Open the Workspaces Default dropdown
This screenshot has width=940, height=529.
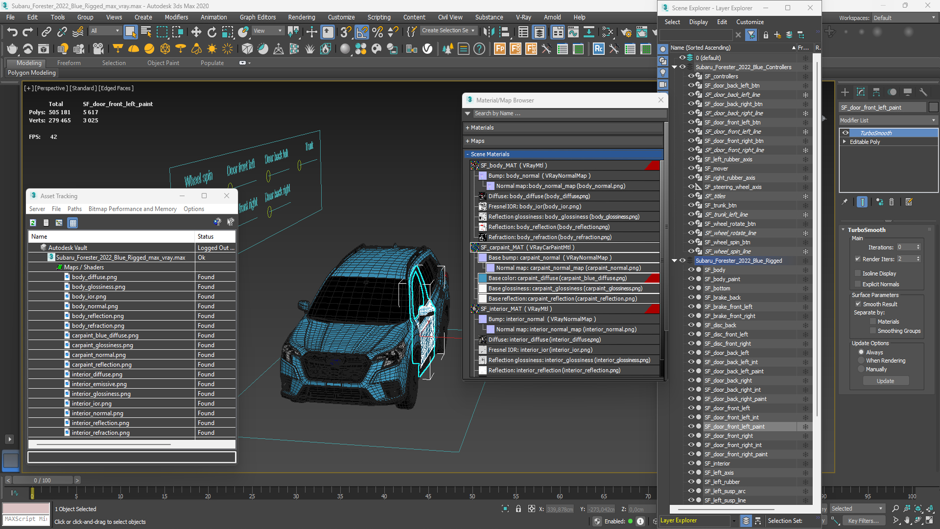(x=904, y=18)
